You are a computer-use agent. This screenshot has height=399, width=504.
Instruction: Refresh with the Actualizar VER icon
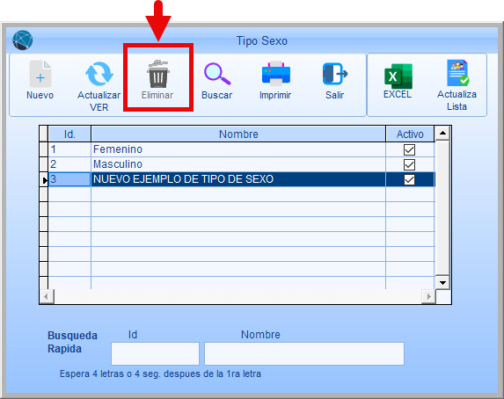coord(99,74)
